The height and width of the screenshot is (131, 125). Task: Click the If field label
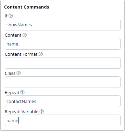pyautogui.click(x=6, y=16)
